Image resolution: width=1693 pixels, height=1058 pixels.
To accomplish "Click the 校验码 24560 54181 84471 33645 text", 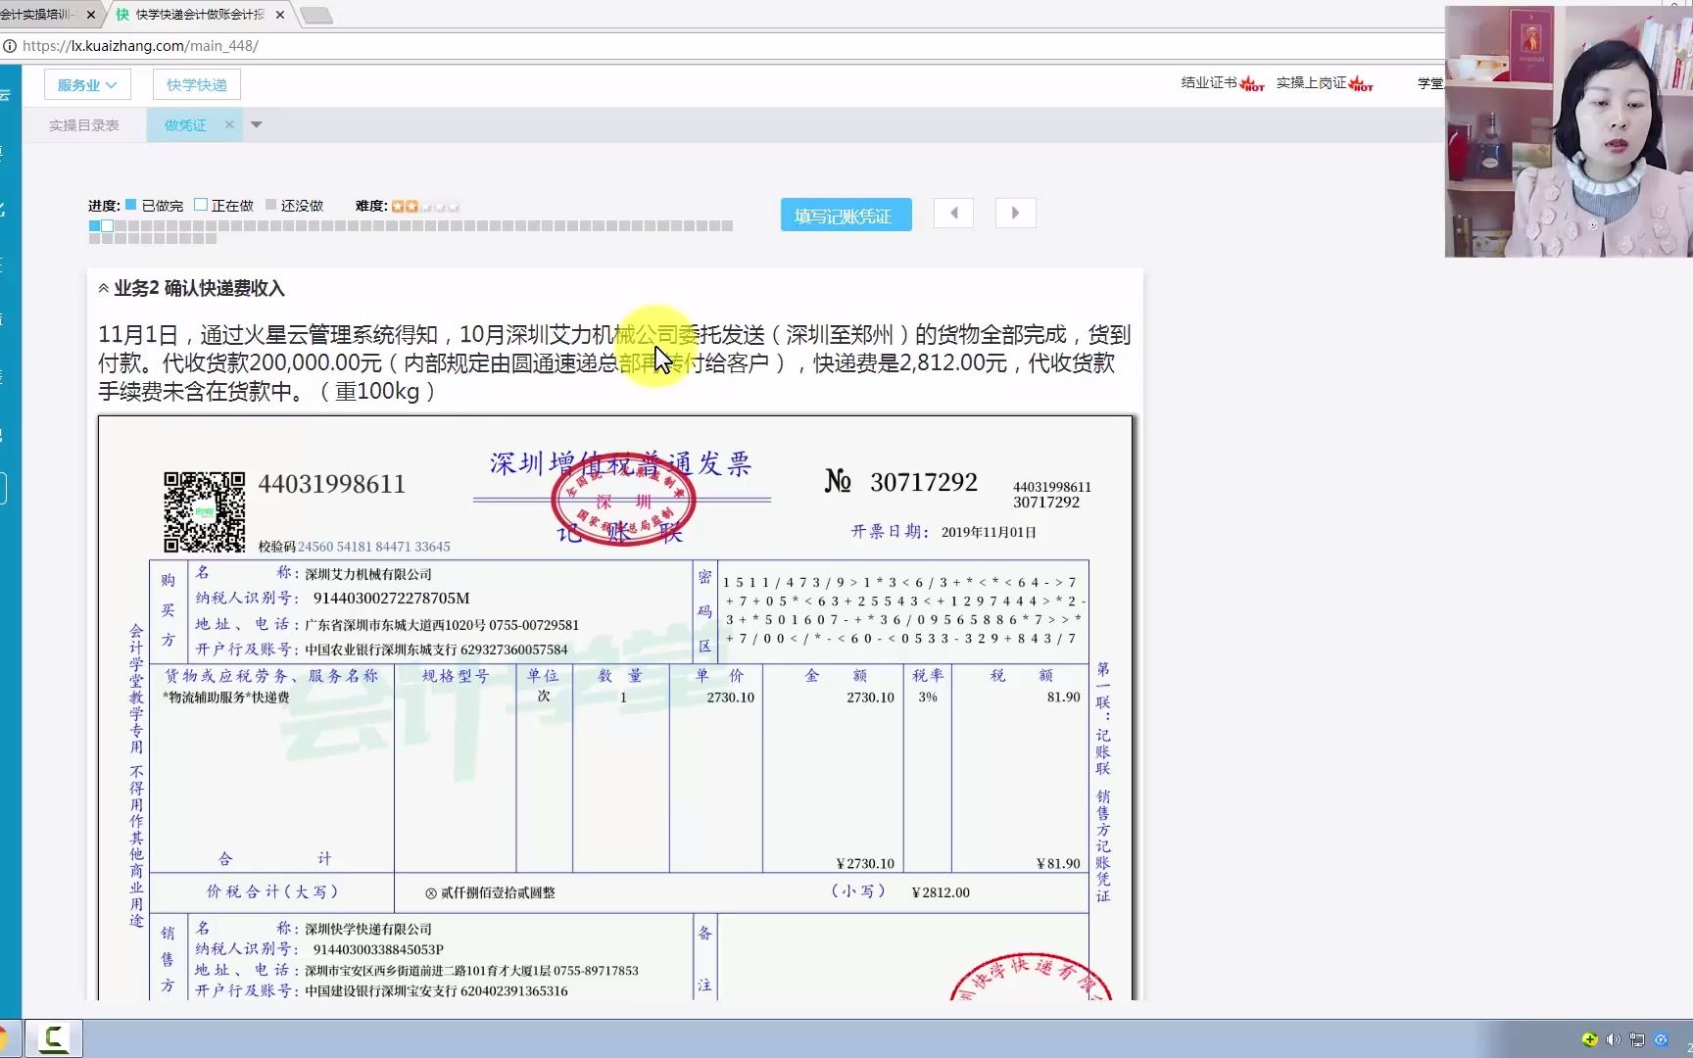I will [354, 547].
